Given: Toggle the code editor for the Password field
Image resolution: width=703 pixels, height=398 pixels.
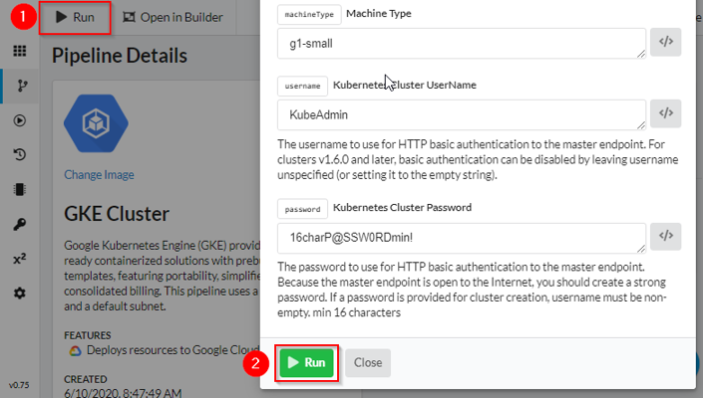Looking at the screenshot, I should (x=666, y=236).
